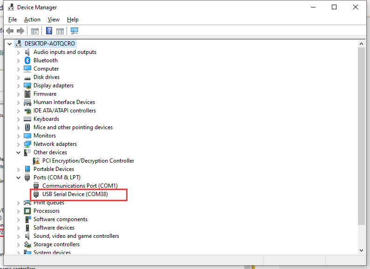The width and height of the screenshot is (370, 269).
Task: Select the Network adapters label
Action: pos(55,144)
